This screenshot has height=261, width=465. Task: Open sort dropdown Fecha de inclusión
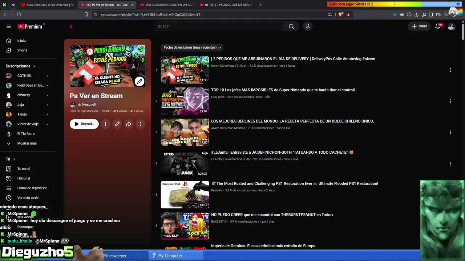coord(192,47)
